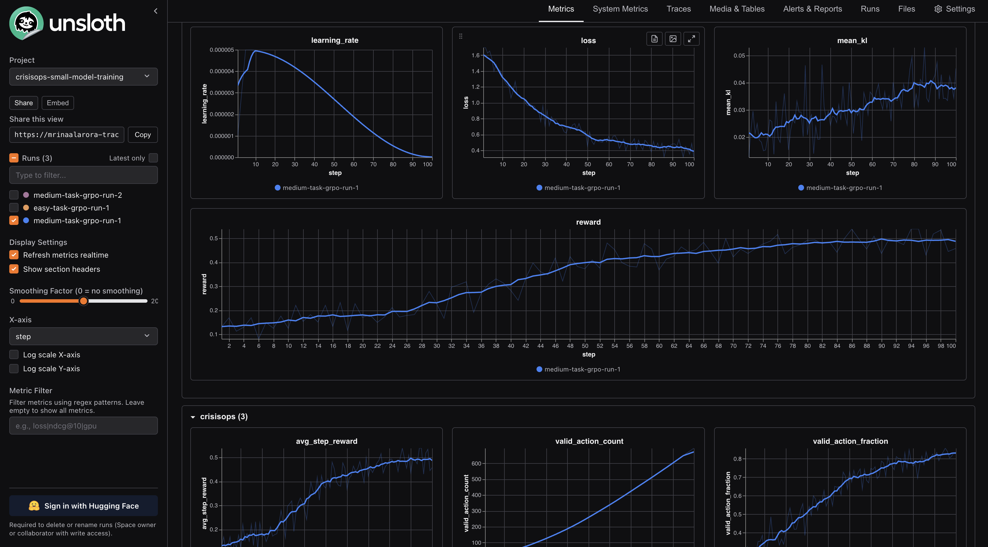Viewport: 988px width, 547px height.
Task: Enable Log scale X-axis
Action: point(14,354)
